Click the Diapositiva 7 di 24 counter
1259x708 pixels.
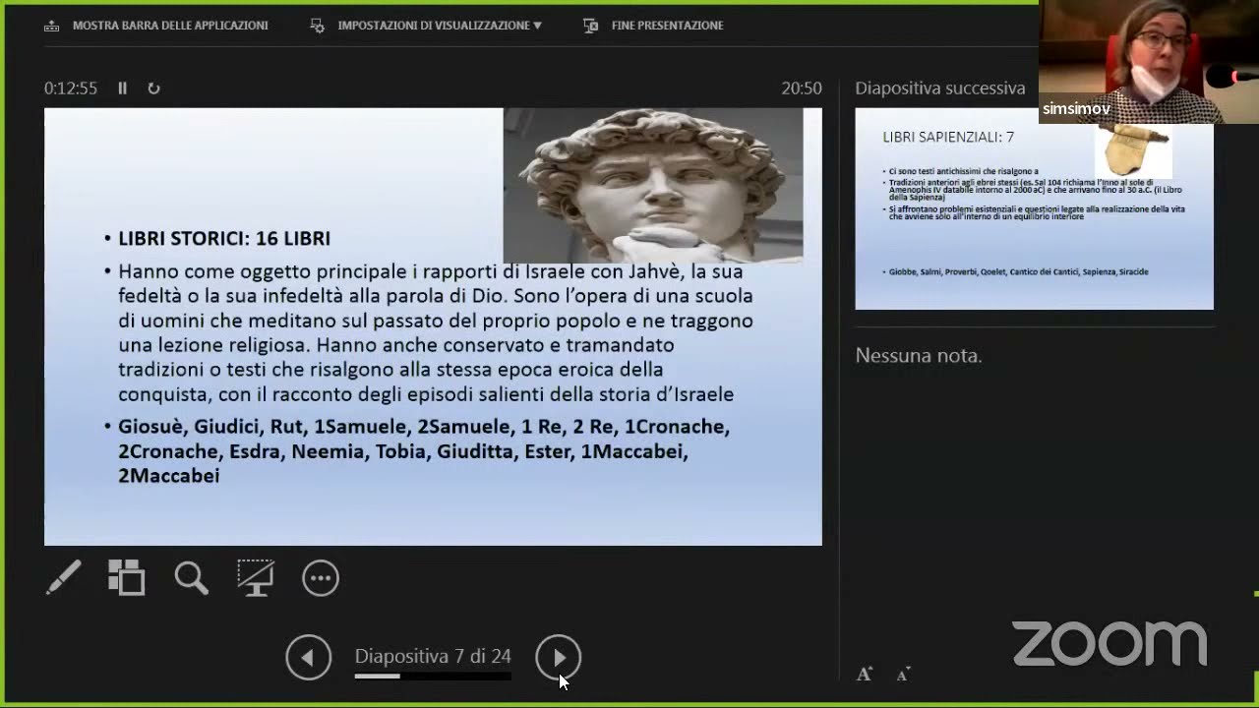point(433,656)
